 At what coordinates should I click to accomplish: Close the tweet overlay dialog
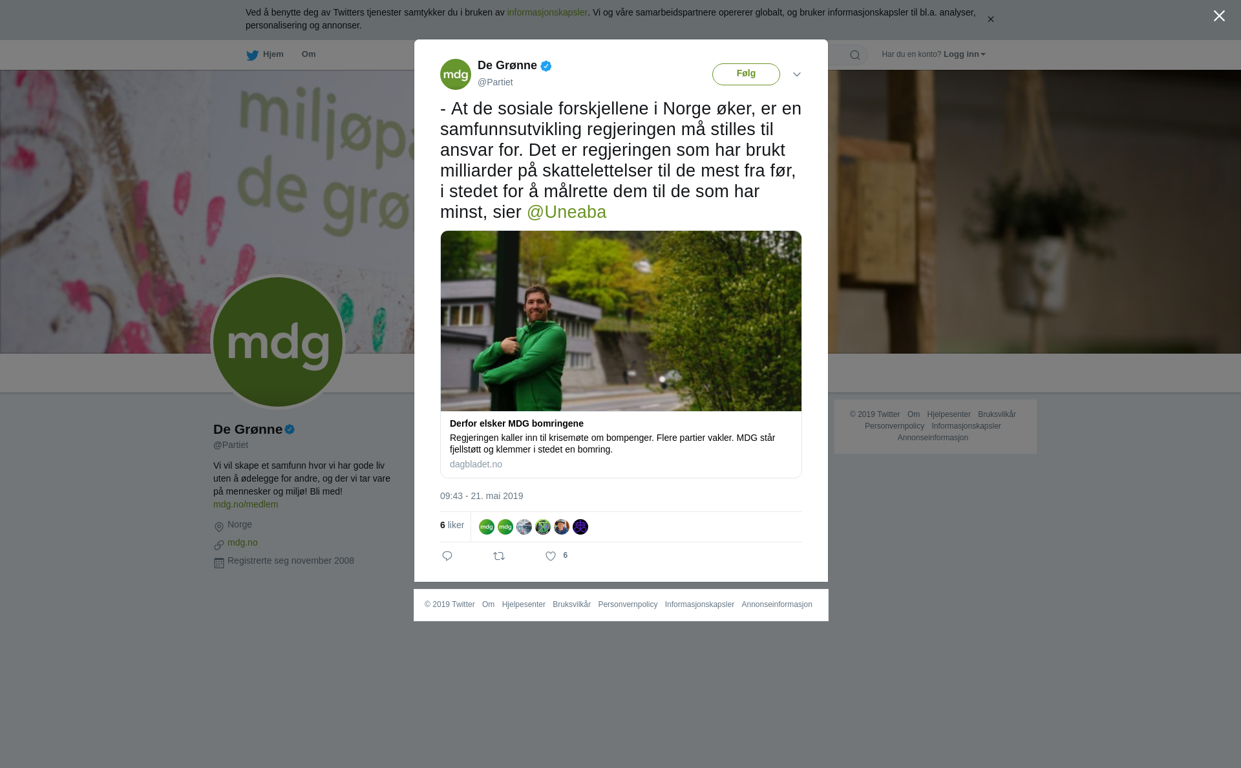[1219, 16]
